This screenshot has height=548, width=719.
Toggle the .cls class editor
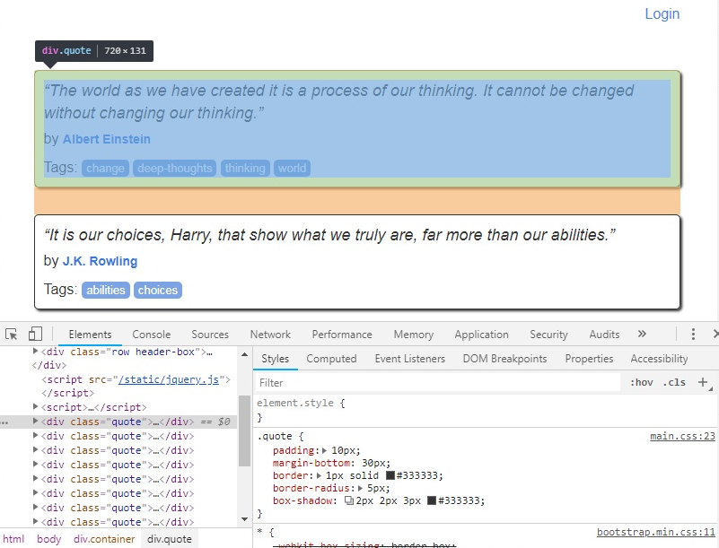[x=674, y=383]
